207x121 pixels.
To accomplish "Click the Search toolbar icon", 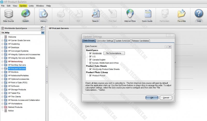I will click(x=95, y=15).
